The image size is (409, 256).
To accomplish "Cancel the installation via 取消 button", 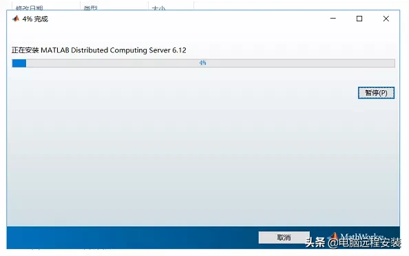I will [x=284, y=237].
